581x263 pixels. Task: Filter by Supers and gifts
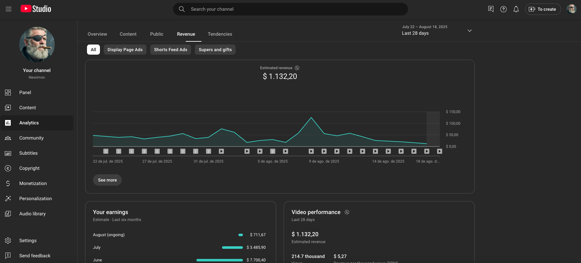tap(215, 50)
